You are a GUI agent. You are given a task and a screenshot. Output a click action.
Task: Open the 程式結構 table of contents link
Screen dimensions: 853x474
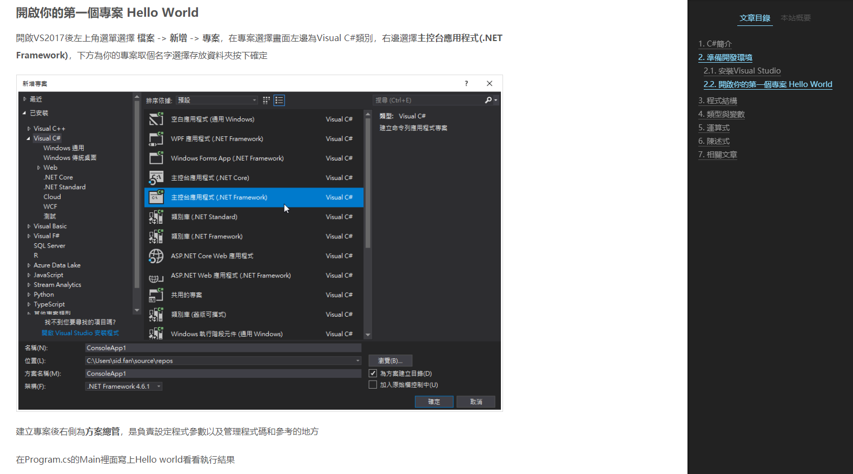717,101
